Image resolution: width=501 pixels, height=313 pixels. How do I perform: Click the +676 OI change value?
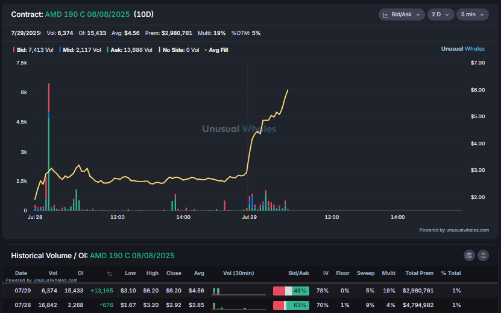tap(106, 305)
